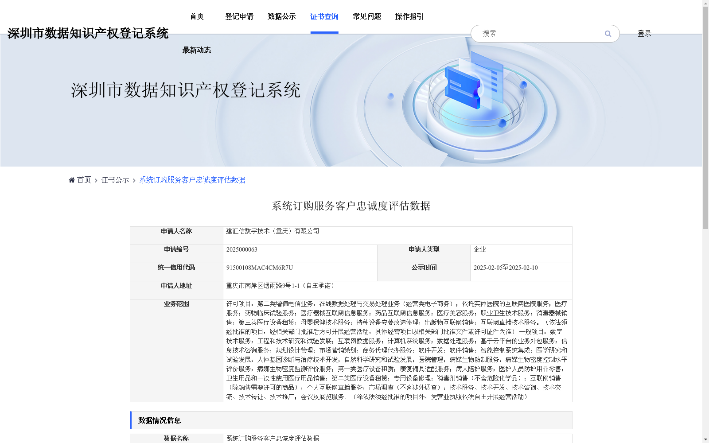
Task: Click applicant type value 企业
Action: (479, 249)
